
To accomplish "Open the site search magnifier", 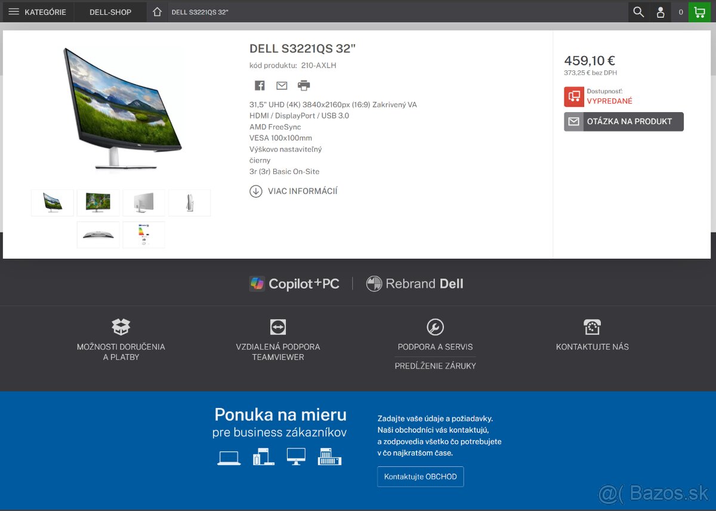I will pos(638,12).
